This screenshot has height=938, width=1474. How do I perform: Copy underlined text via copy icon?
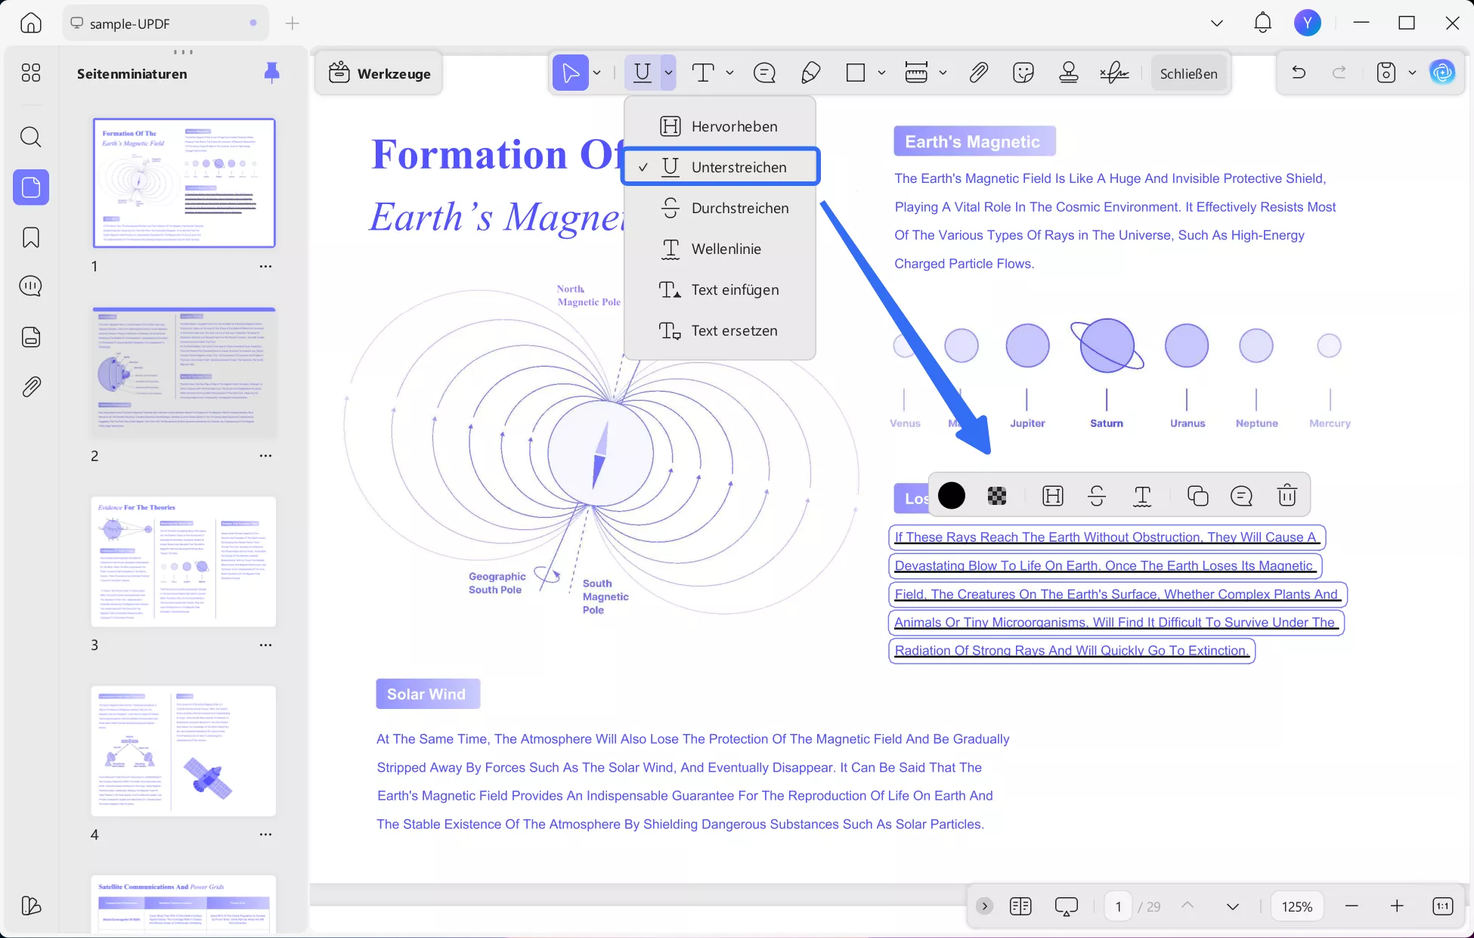coord(1197,496)
